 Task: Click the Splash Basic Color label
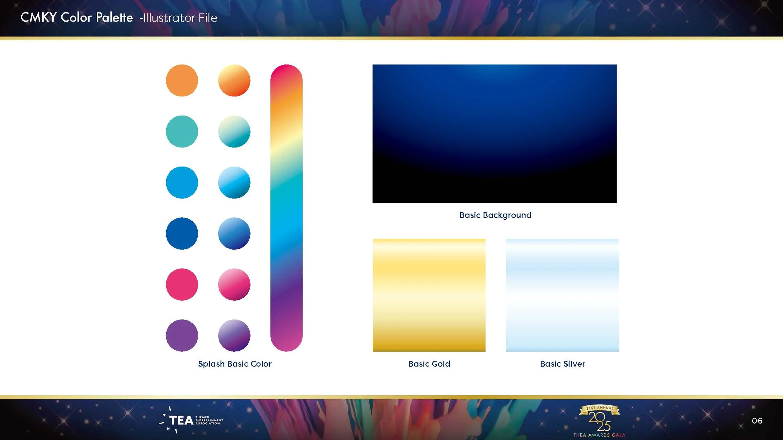click(x=234, y=364)
